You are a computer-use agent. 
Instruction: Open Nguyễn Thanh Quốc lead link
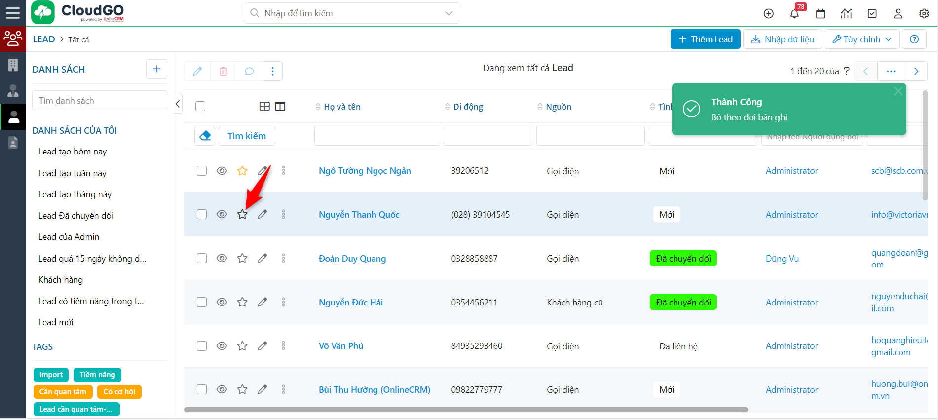[359, 215]
